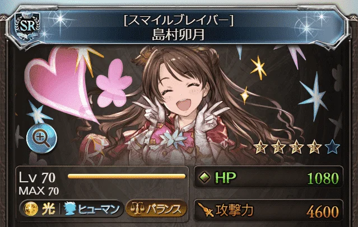Open the magnifying glass zoom icon
The width and height of the screenshot is (358, 227).
(41, 138)
